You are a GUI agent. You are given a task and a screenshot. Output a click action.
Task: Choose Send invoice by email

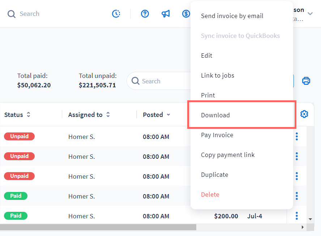pos(232,16)
